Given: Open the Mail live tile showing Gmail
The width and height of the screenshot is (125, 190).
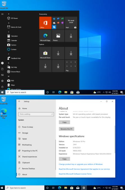Looking at the screenshot, I should [x=71, y=23].
